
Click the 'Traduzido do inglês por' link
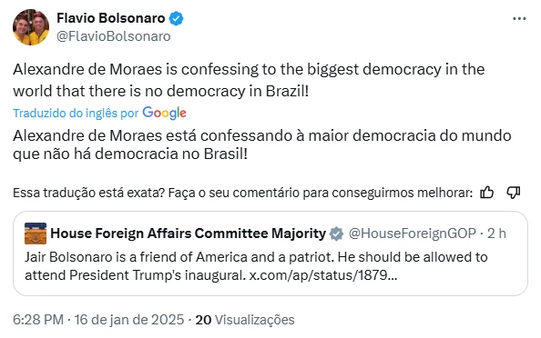[x=76, y=113]
